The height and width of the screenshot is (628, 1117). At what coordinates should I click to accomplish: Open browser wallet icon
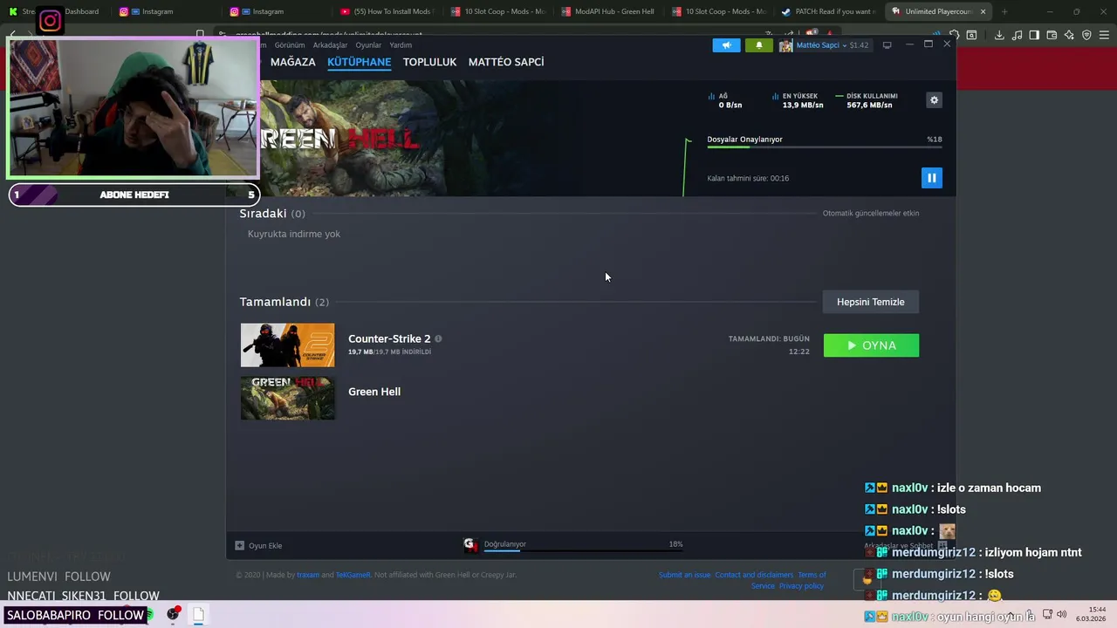[x=1052, y=35]
